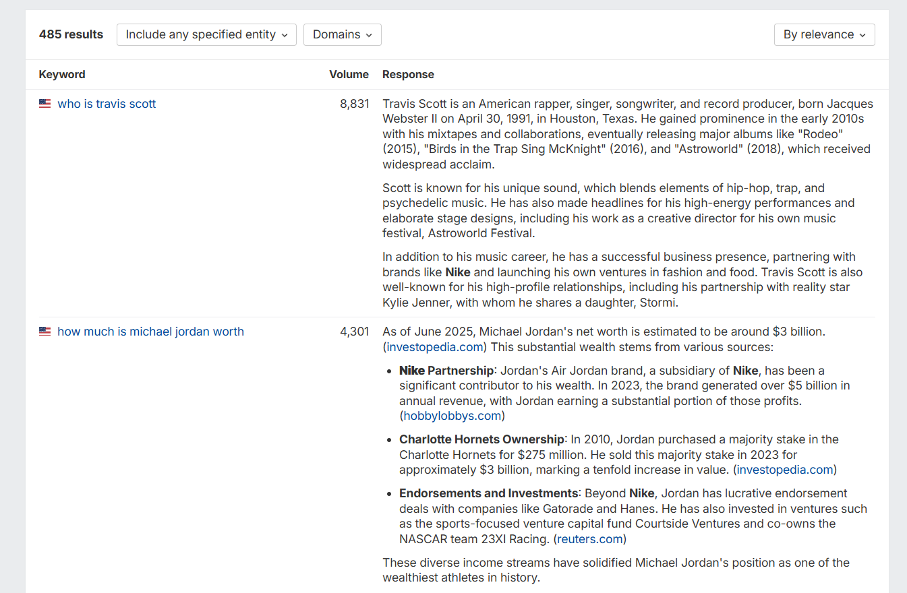Click the chevron on the "By relevance" selector
The height and width of the screenshot is (593, 907).
[863, 34]
